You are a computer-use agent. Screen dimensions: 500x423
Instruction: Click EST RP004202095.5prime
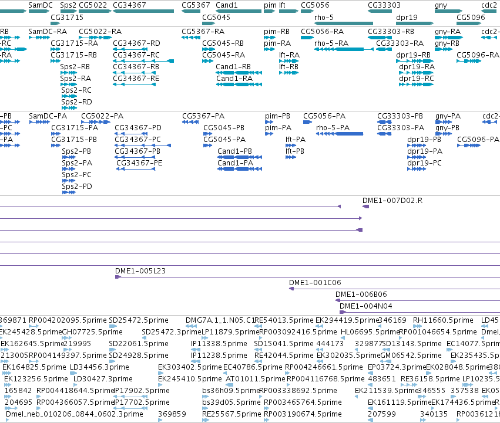tap(68, 320)
